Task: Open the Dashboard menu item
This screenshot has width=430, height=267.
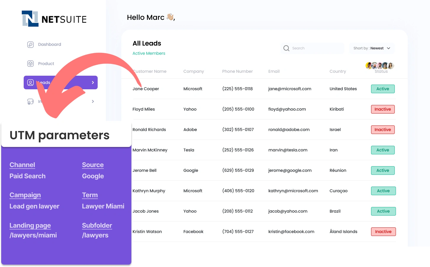Action: tap(49, 45)
